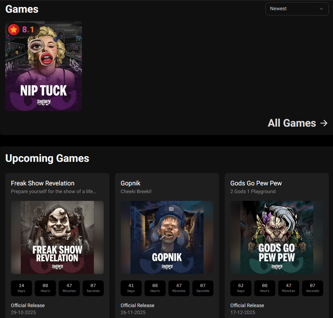Open the Newest sort dropdown
The width and height of the screenshot is (333, 318).
tap(296, 9)
